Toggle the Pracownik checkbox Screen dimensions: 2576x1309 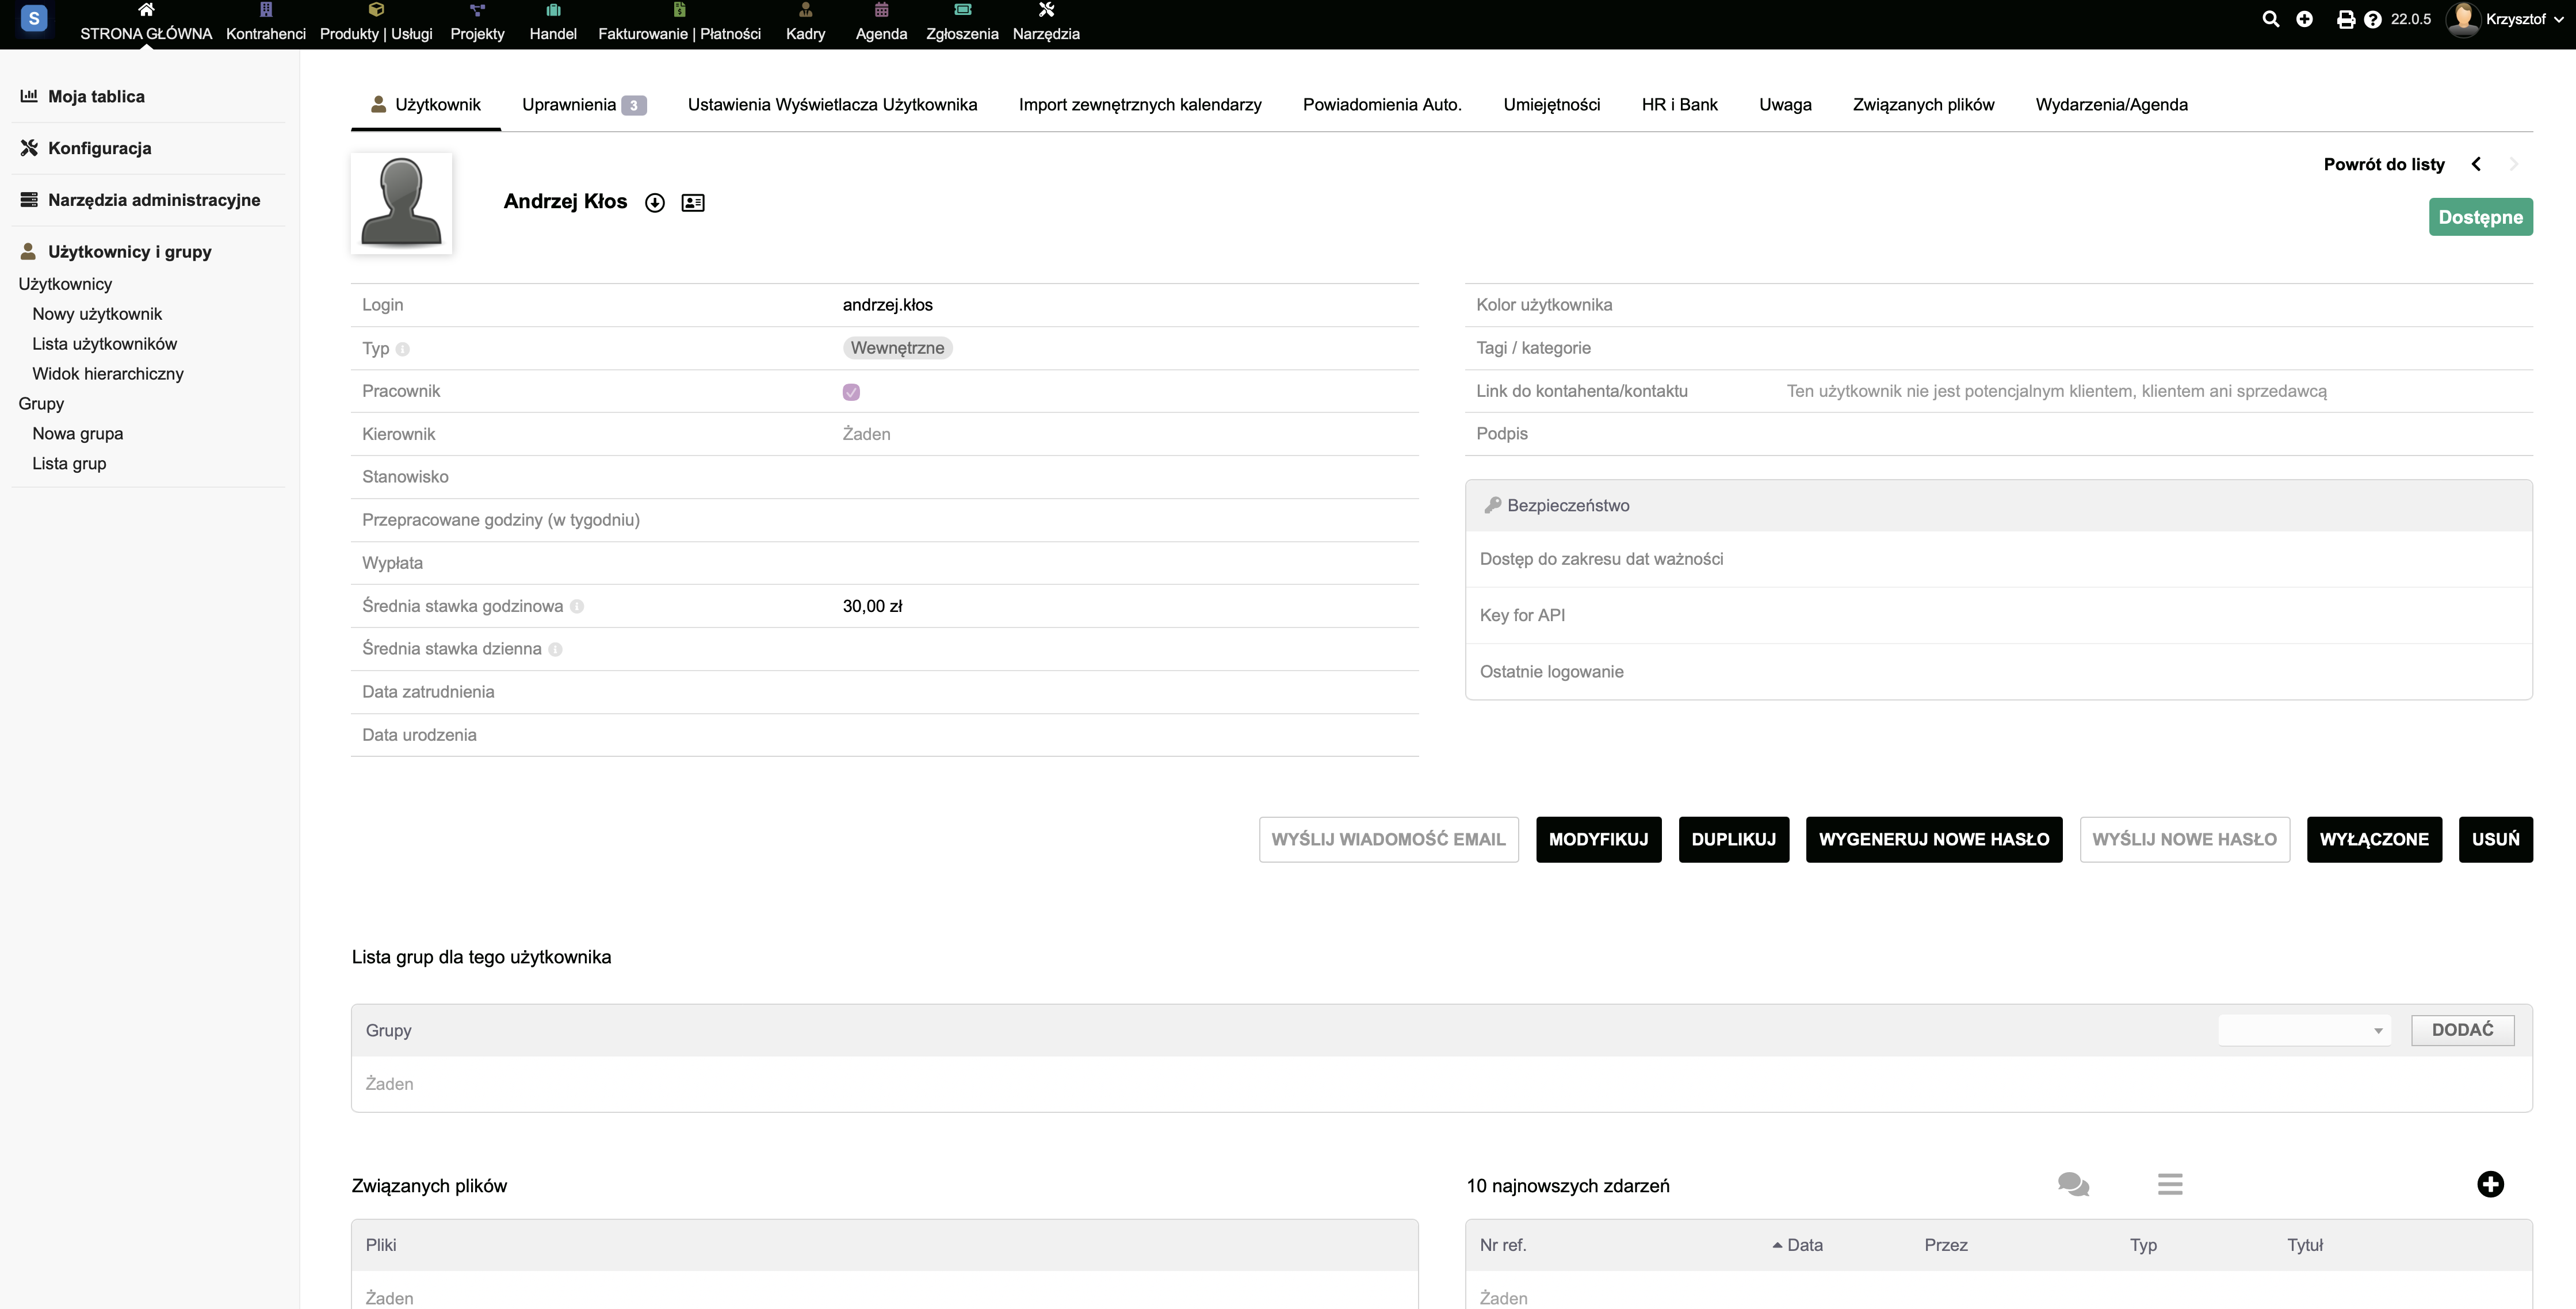pyautogui.click(x=851, y=392)
